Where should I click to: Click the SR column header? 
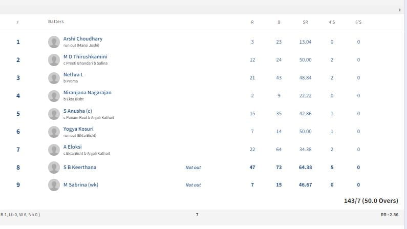[x=305, y=22]
